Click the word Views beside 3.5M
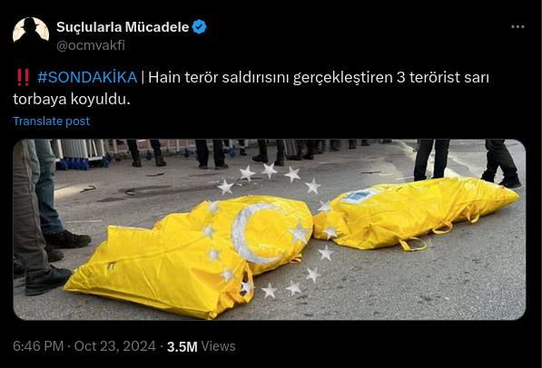Image resolution: width=542 pixels, height=368 pixels. pos(218,346)
